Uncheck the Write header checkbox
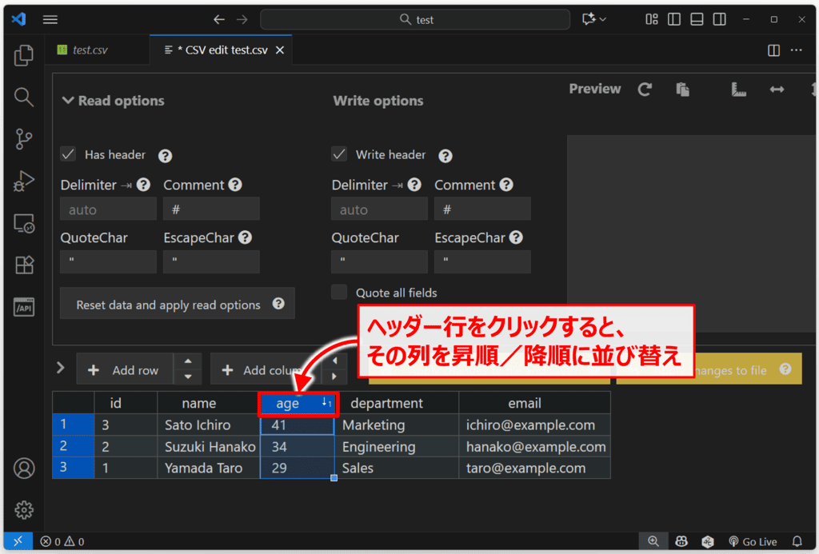Image resolution: width=819 pixels, height=554 pixels. tap(340, 154)
